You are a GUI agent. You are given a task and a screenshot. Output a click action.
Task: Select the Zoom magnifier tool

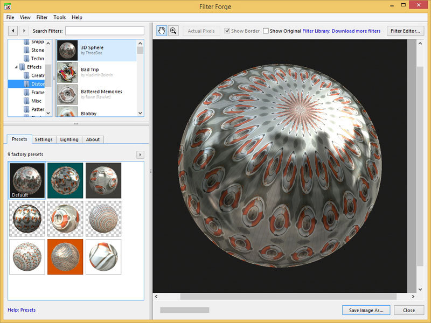click(173, 31)
